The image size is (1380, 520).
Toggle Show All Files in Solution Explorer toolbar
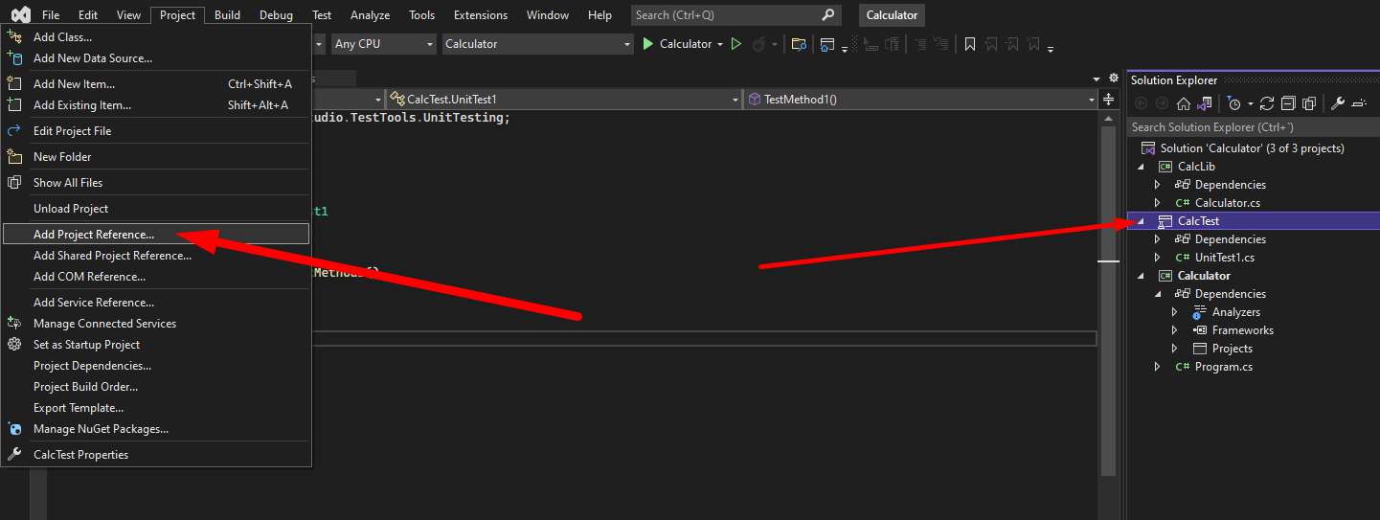click(x=1309, y=103)
